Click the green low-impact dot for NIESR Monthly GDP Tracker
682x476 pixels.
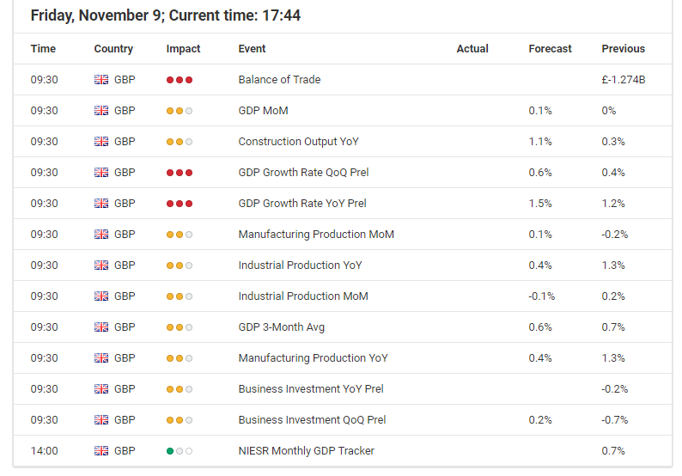(170, 451)
